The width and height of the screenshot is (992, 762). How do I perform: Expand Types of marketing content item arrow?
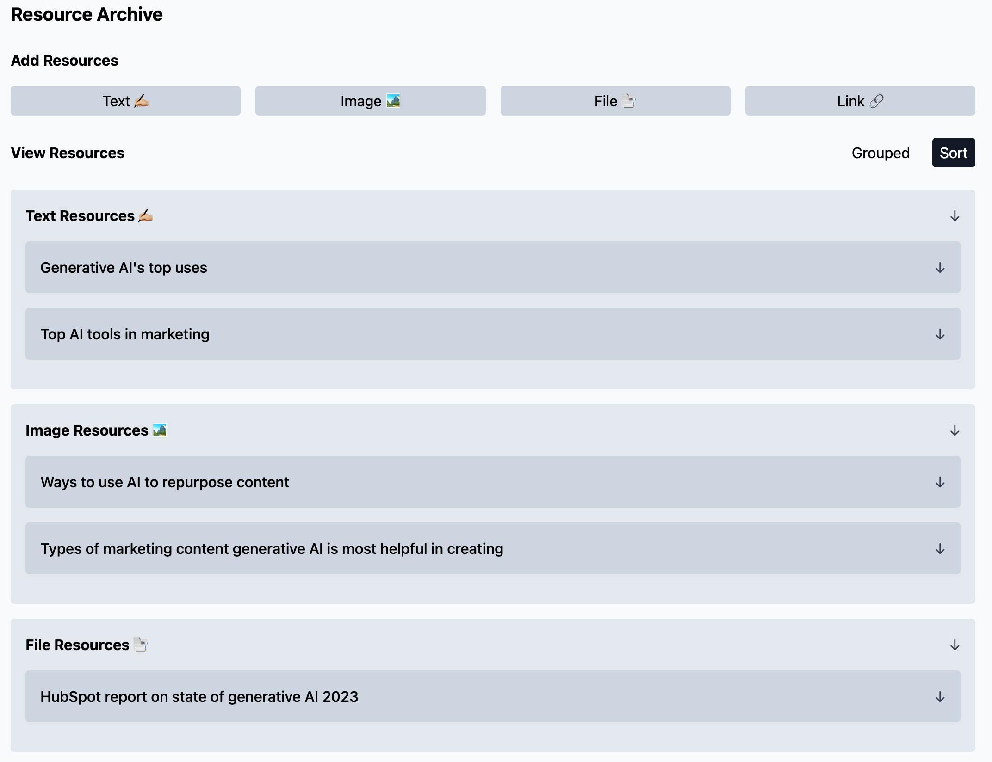click(940, 549)
